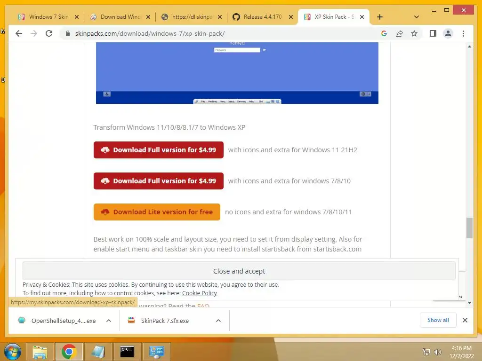Download Full version for Windows 11 21H2
482x361 pixels.
pyautogui.click(x=159, y=150)
